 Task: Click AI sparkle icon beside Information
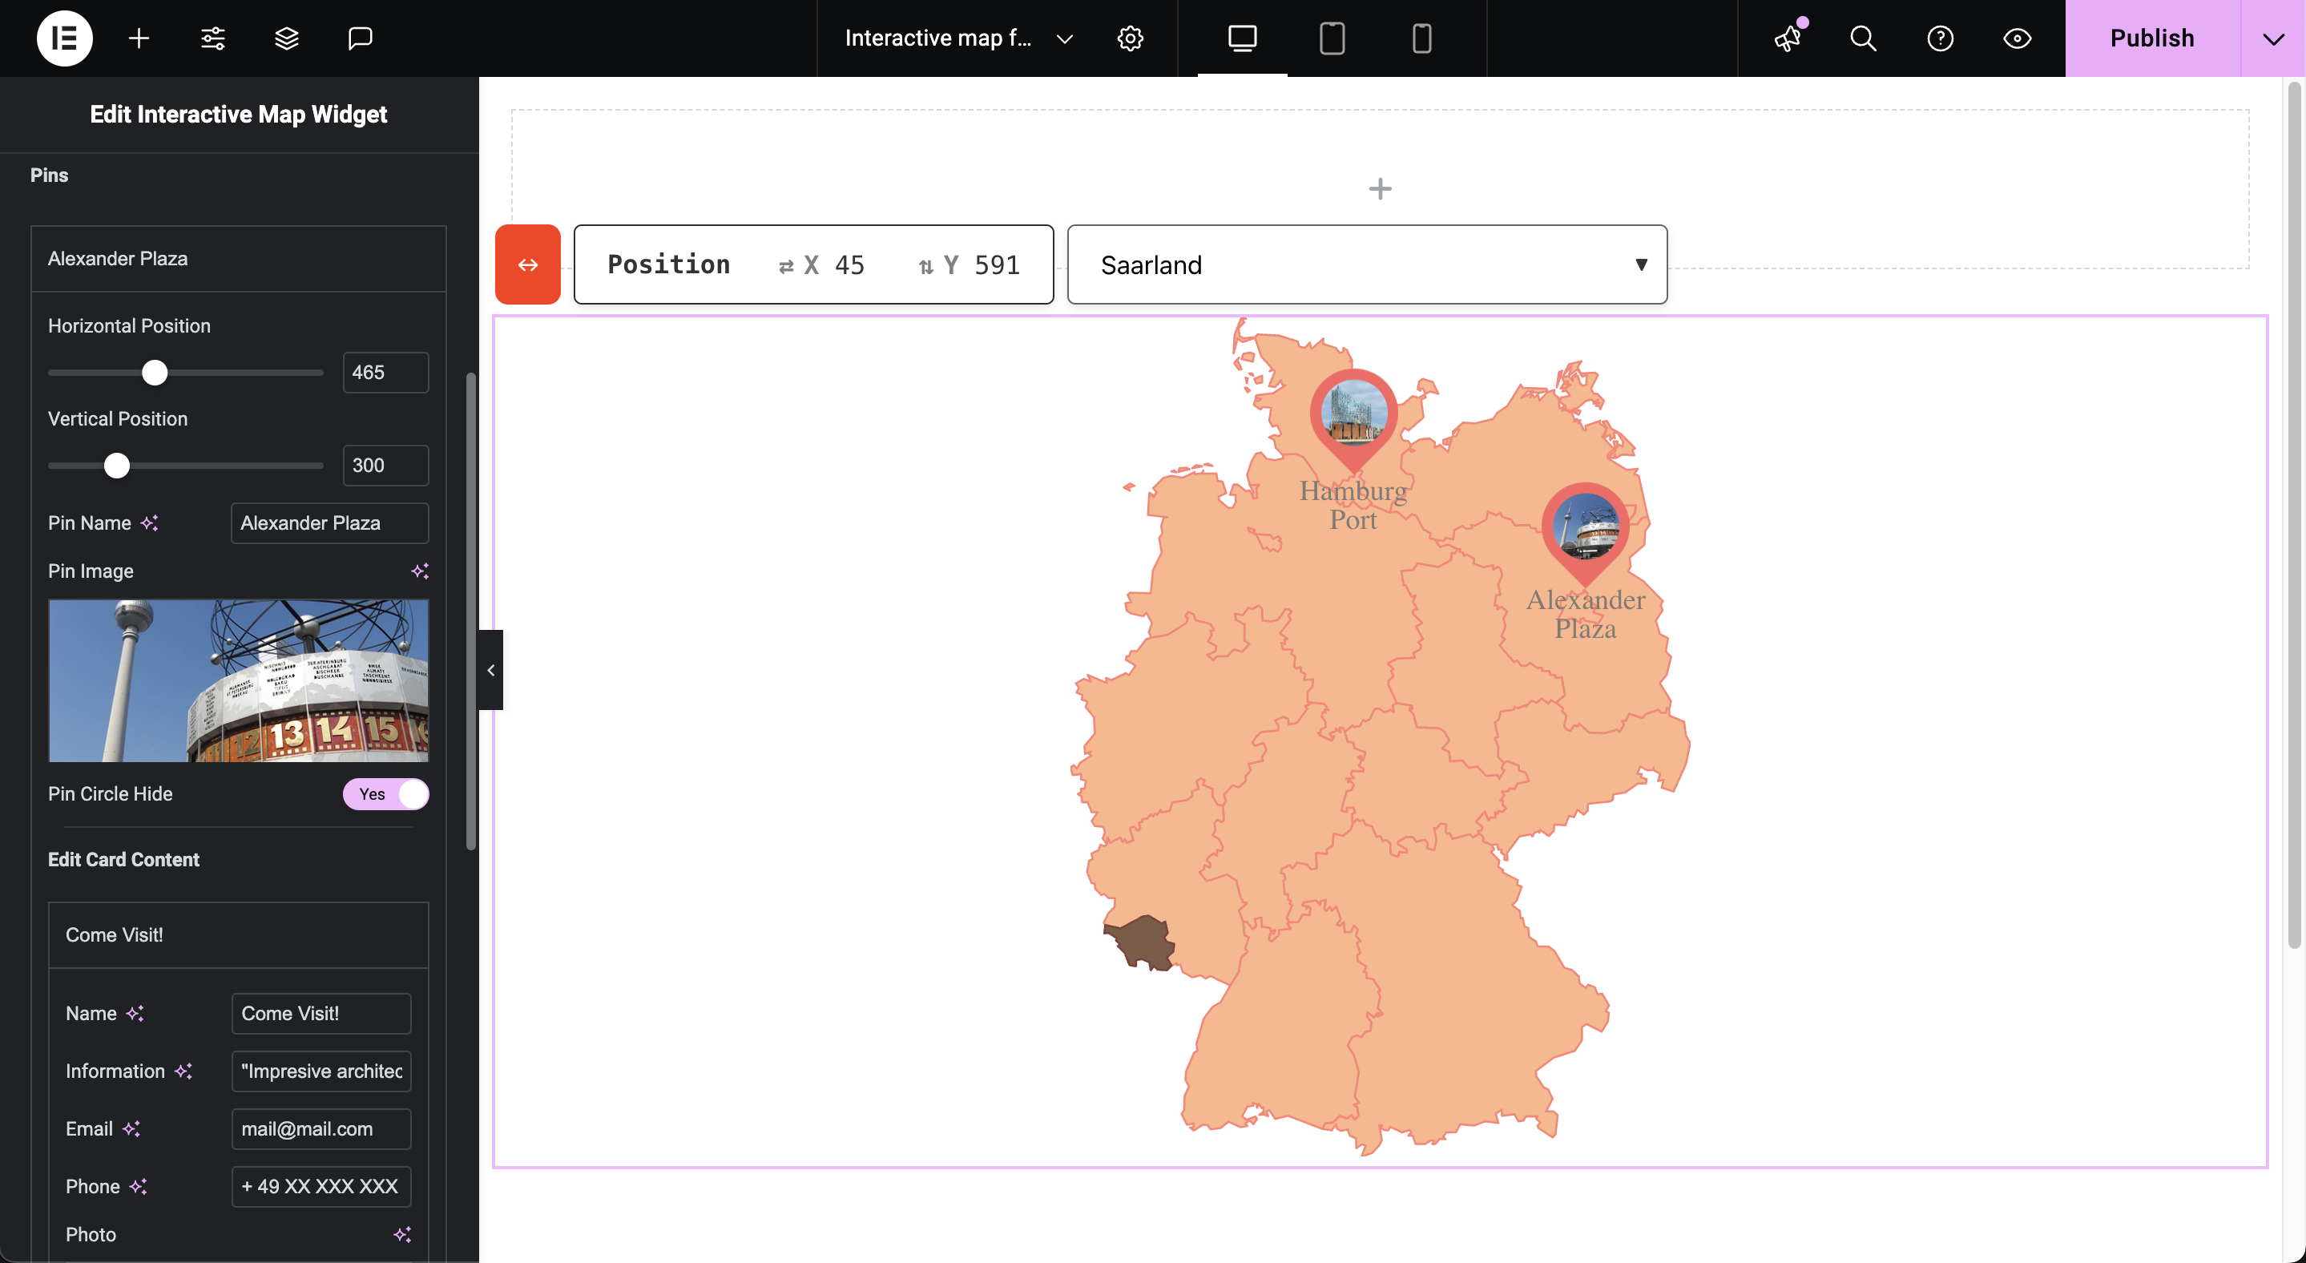(x=183, y=1071)
